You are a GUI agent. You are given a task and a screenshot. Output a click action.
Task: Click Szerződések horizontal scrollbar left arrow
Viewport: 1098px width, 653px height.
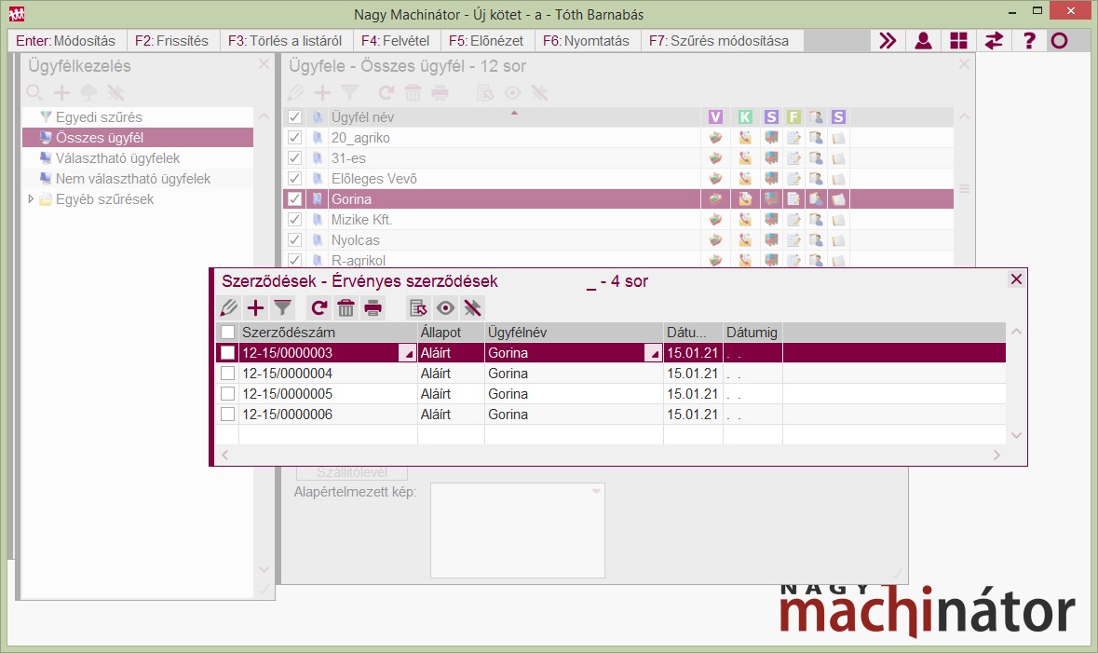225,455
